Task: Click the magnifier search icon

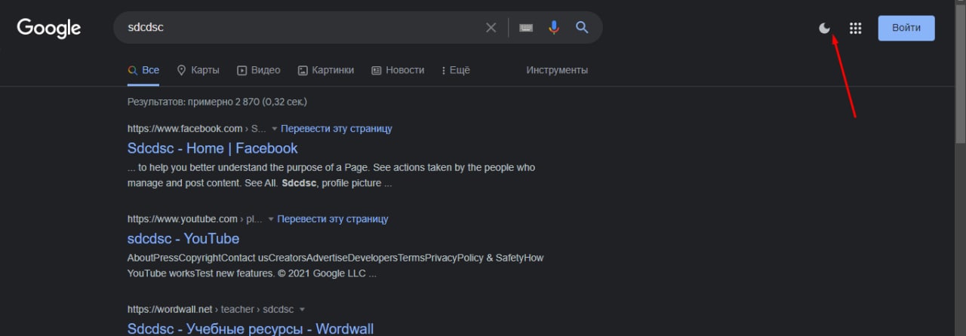Action: pos(582,28)
